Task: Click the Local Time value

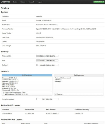Action: tap(45, 37)
